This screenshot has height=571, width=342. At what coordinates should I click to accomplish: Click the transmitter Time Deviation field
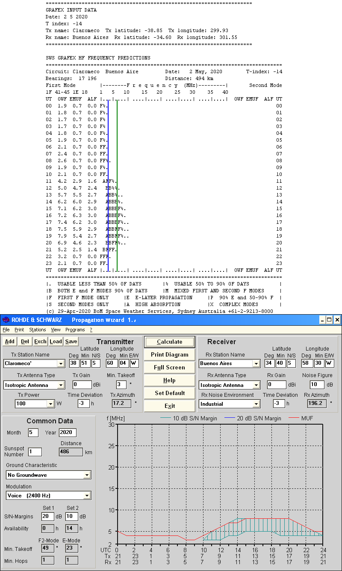point(83,404)
